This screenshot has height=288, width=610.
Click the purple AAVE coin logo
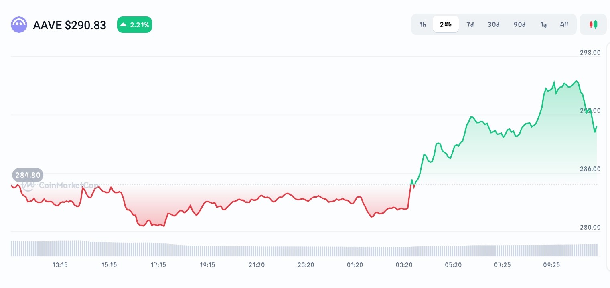coord(19,24)
